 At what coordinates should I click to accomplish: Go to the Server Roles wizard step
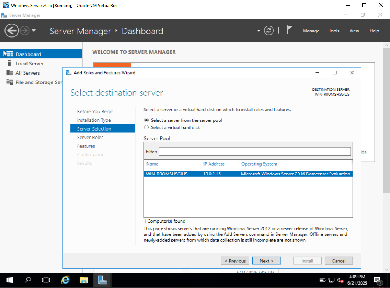pos(90,137)
